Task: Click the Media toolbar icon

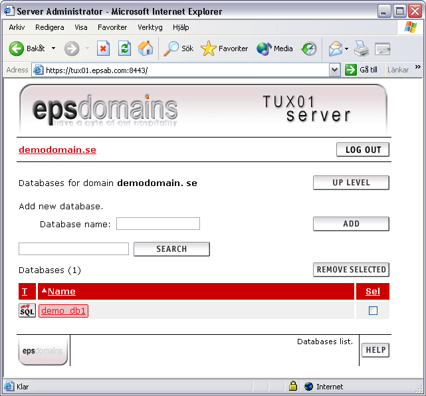Action: pos(274,49)
